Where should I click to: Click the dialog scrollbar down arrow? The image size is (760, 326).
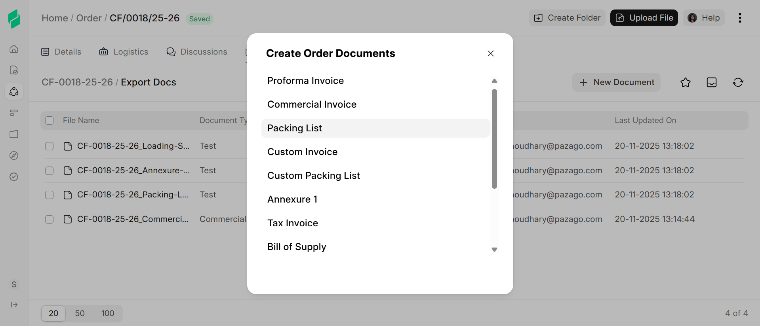point(494,250)
